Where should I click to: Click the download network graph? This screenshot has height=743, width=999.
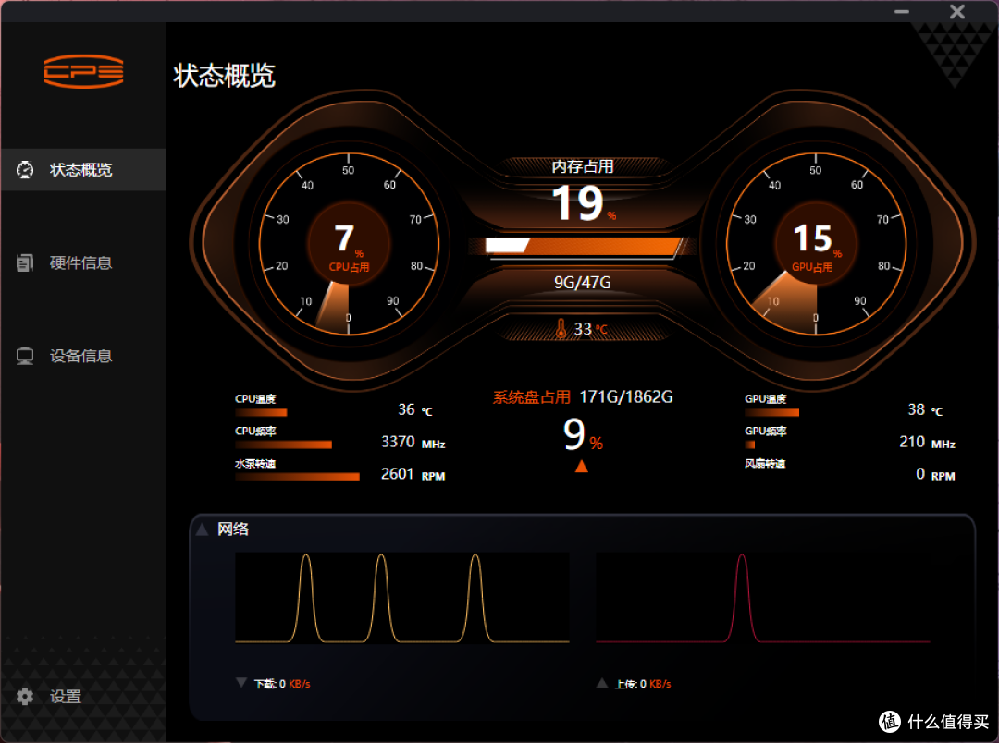click(402, 598)
